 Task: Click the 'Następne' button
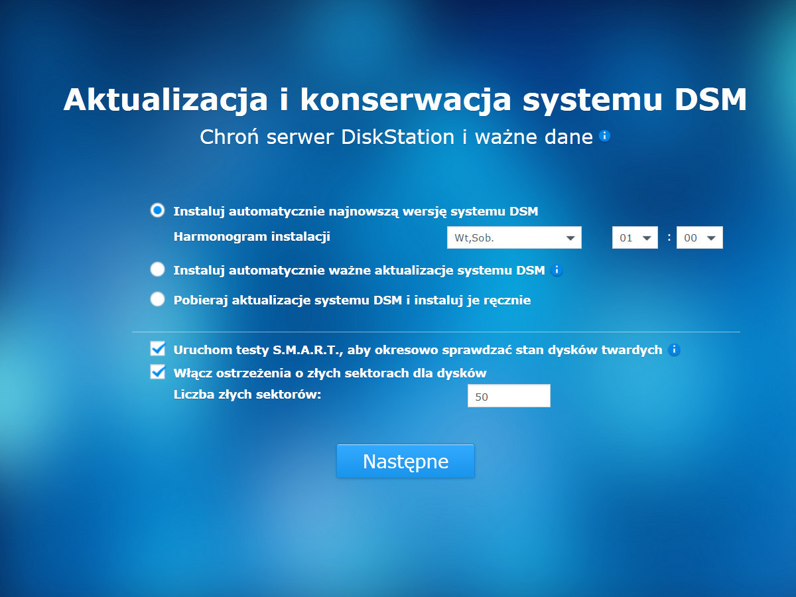(x=405, y=461)
